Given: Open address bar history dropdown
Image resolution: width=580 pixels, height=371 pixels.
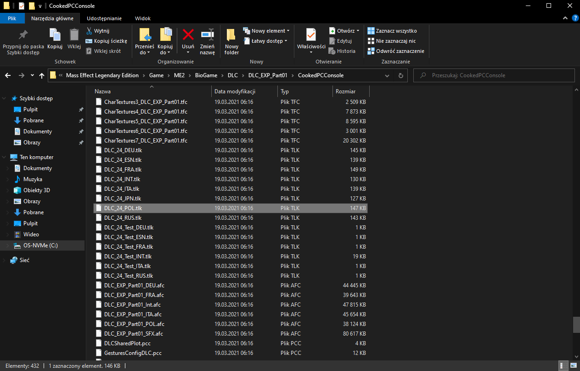Looking at the screenshot, I should [x=388, y=75].
